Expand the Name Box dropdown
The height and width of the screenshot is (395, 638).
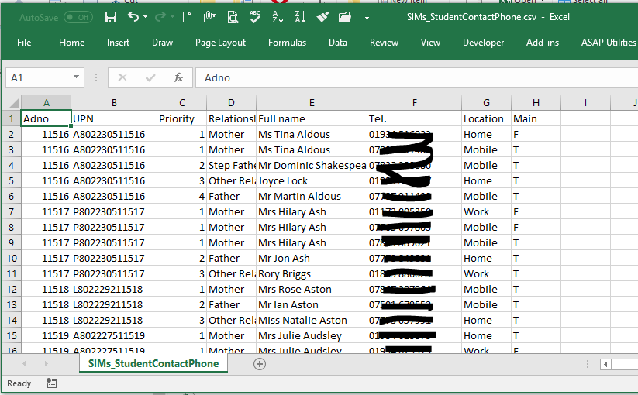point(76,77)
